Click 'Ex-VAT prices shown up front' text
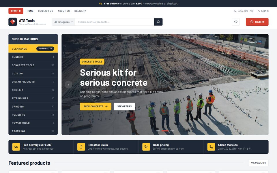Image resolution: width=277 pixels, height=173 pixels. (168, 149)
